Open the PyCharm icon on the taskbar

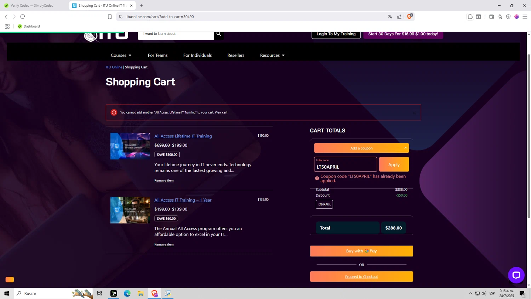114,293
